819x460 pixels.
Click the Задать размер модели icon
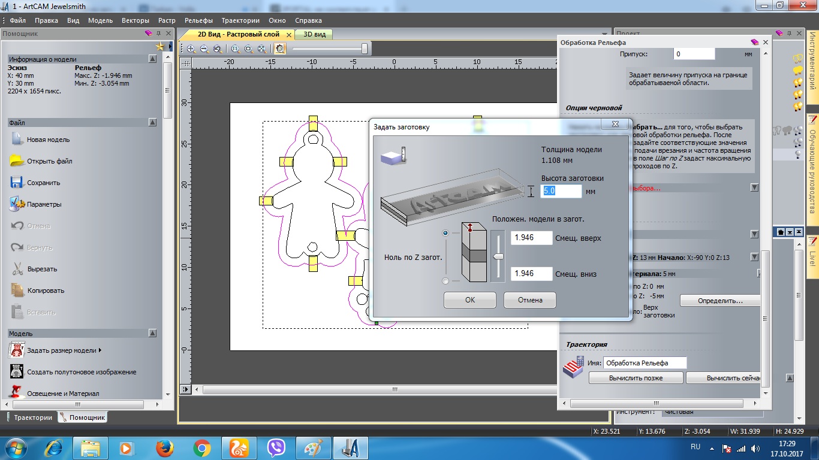click(17, 350)
